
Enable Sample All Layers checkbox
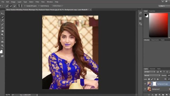[x=25, y=6]
